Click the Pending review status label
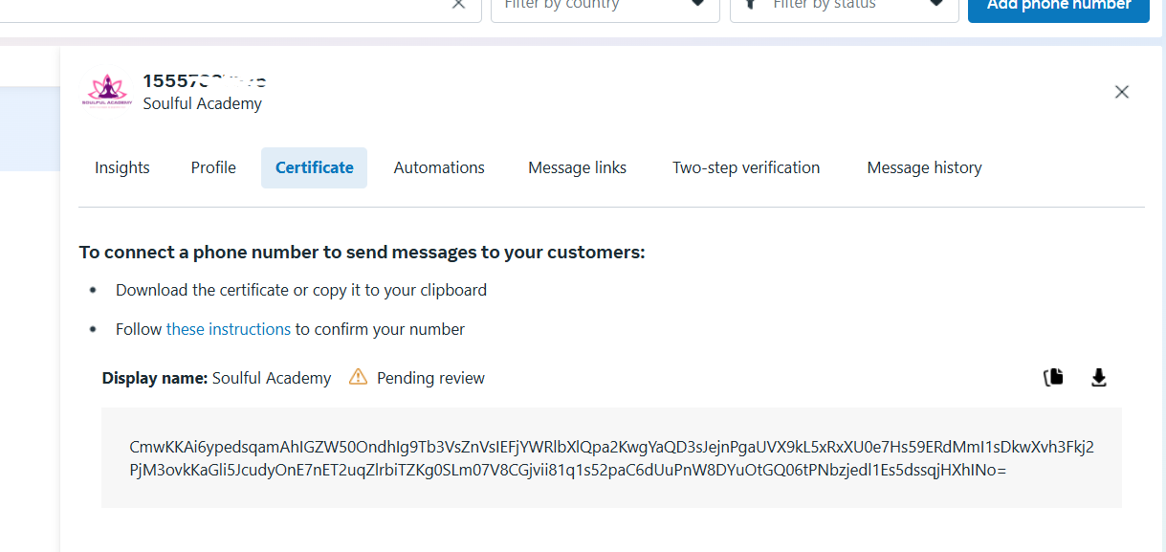This screenshot has width=1166, height=552. 430,378
